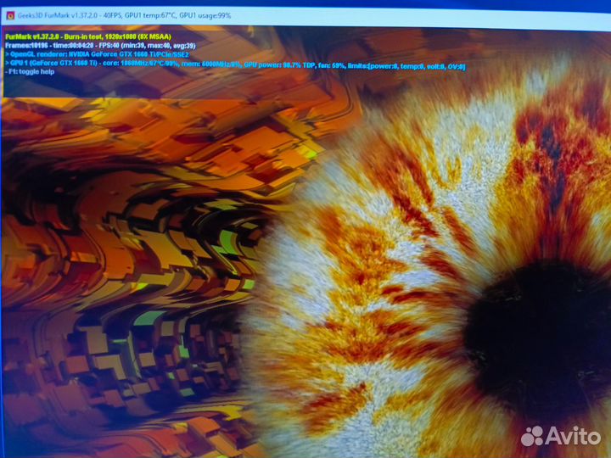Image resolution: width=611 pixels, height=458 pixels.
Task: Click the FurMark app icon in title bar
Action: 8,15
